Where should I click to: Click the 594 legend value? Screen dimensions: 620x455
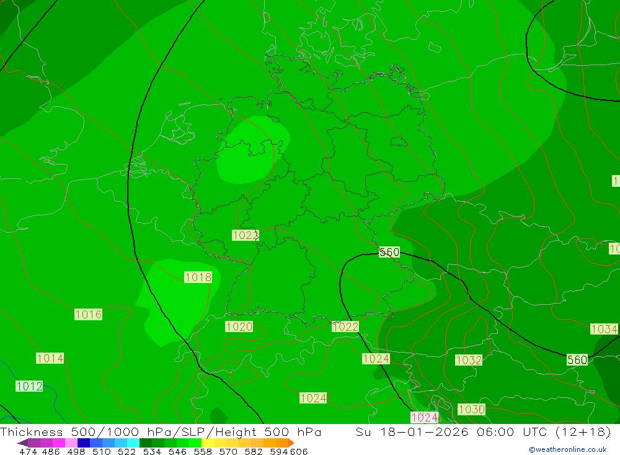278,451
